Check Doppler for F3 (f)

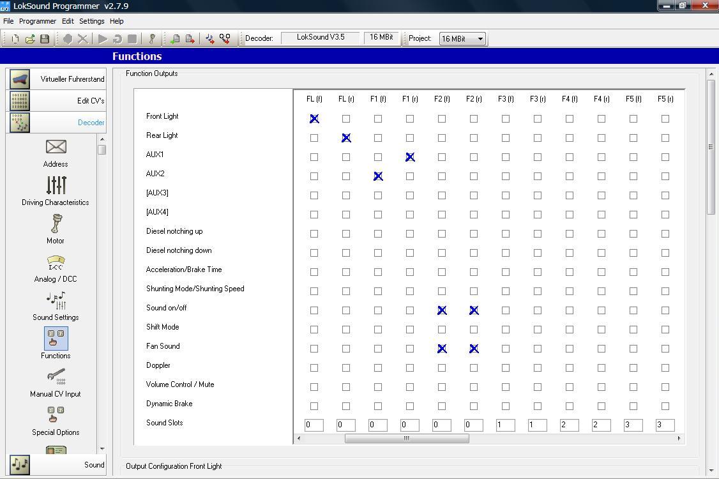click(506, 368)
